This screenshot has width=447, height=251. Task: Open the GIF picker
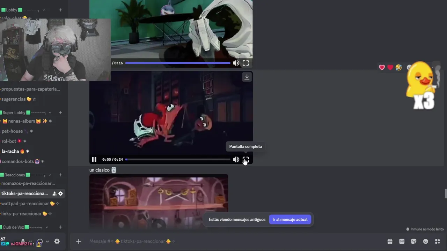pos(402,241)
